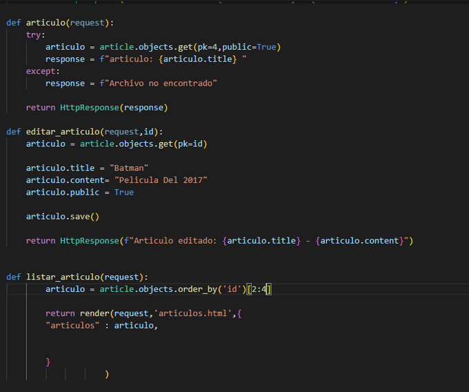Click the f-string 'articulo: {articulo.title}'
469x392 pixels.
(173, 59)
